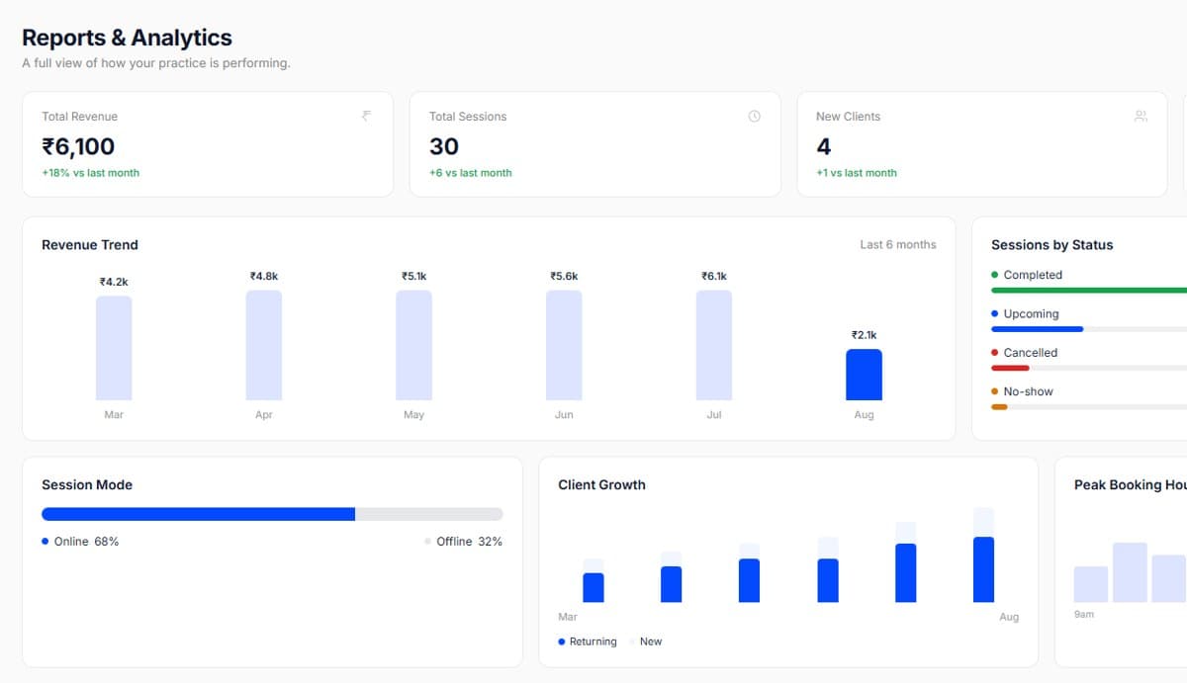The width and height of the screenshot is (1187, 683).
Task: Click the Reports & Analytics title
Action: (x=127, y=38)
